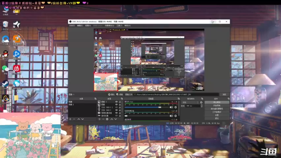
Task: Toggle visibility eye of first text source
Action: pos(117,107)
